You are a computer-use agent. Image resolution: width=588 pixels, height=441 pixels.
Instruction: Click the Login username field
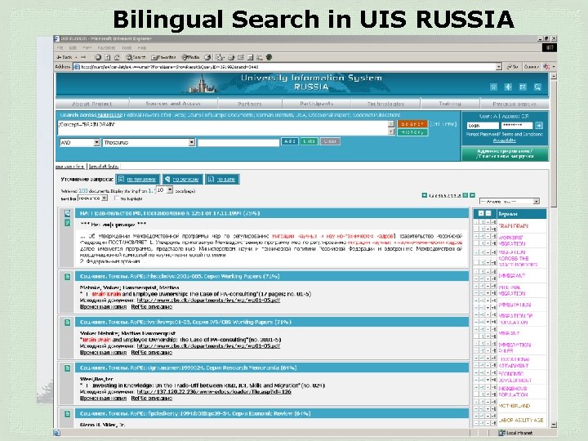pos(483,126)
